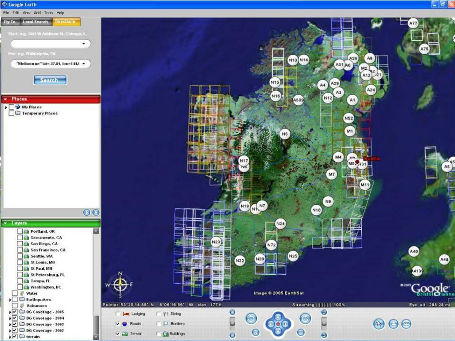The image size is (455, 341).
Task: Tilt the view up with top button
Action: coord(324,312)
